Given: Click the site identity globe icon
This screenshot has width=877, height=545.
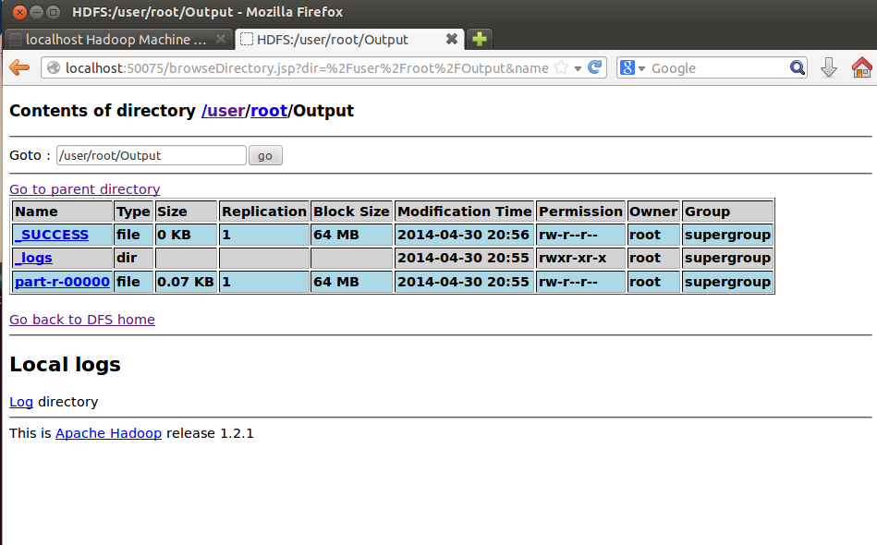Looking at the screenshot, I should 53,67.
